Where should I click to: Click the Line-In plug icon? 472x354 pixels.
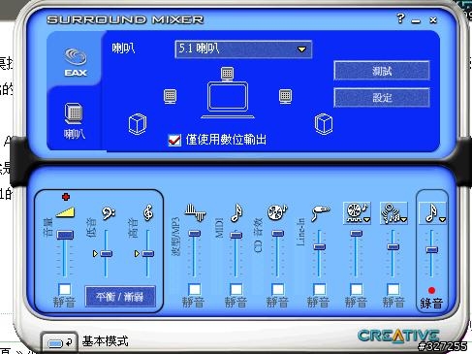click(320, 213)
